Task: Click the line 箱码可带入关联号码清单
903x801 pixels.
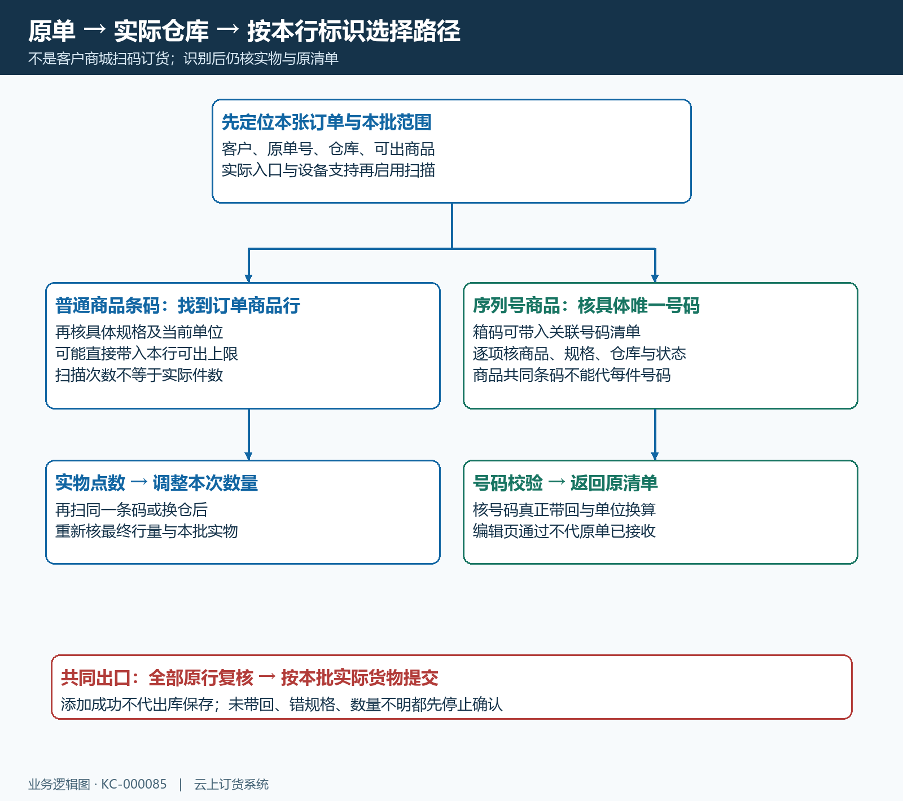Action: tap(556, 332)
